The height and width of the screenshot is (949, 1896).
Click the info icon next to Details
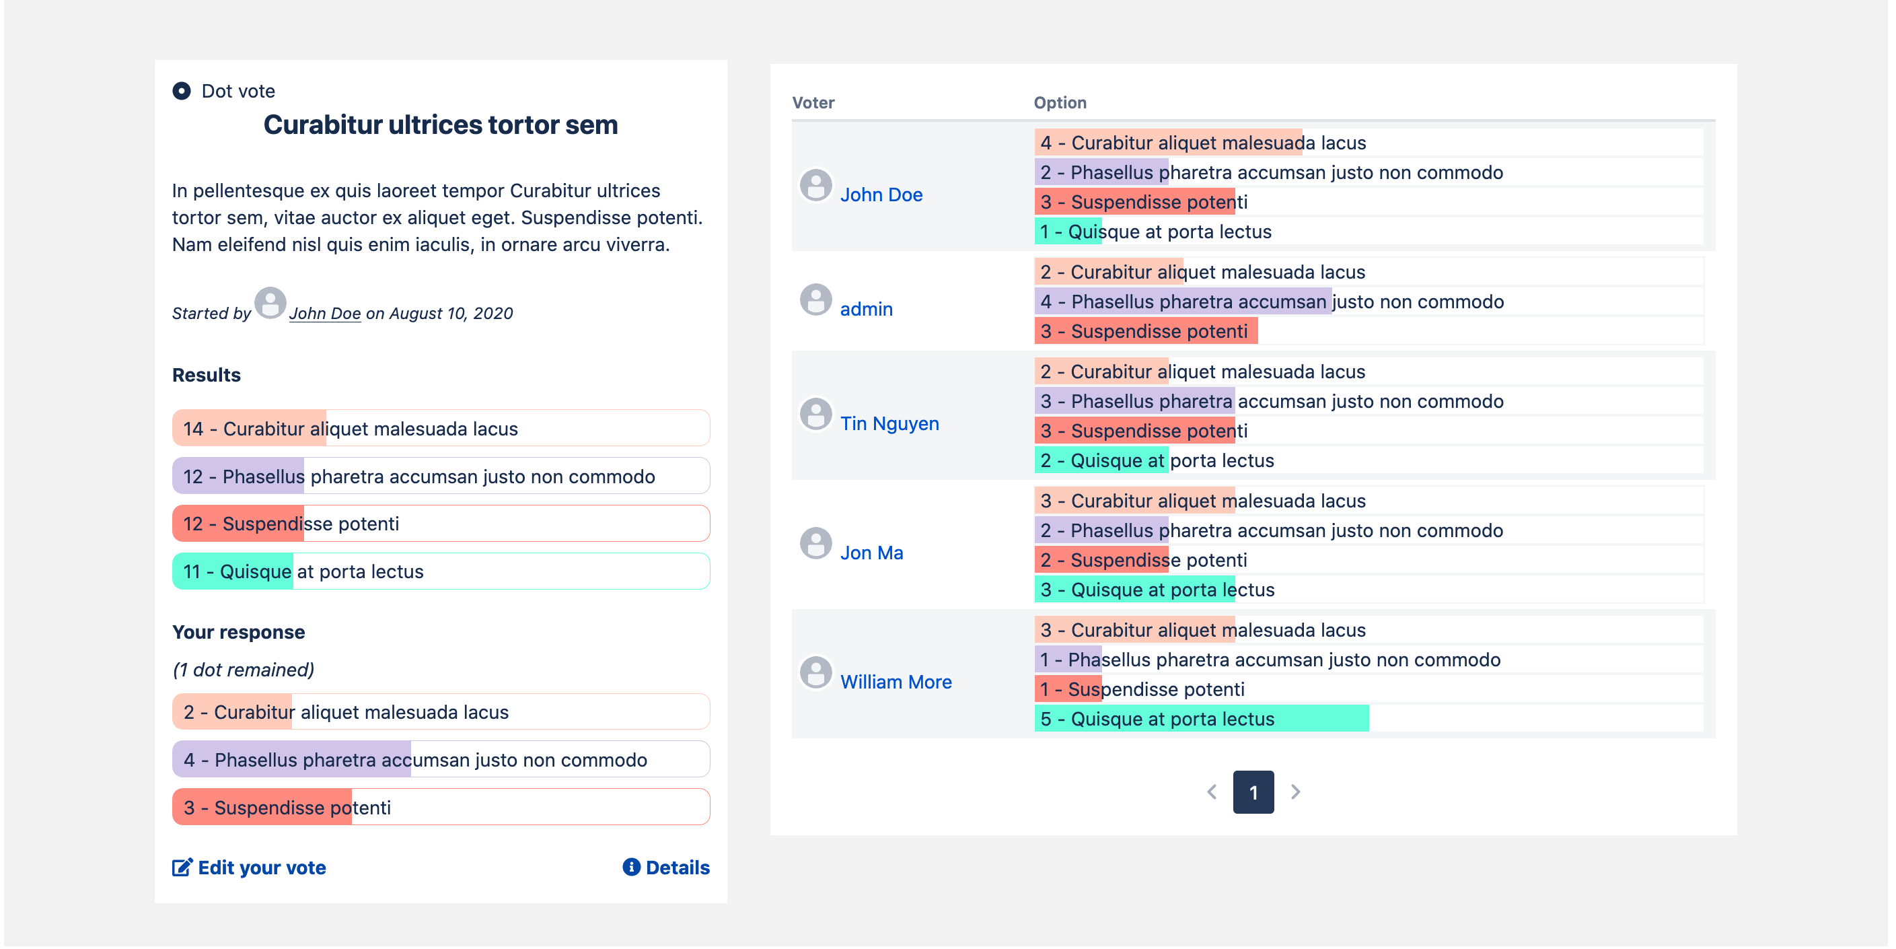[631, 866]
